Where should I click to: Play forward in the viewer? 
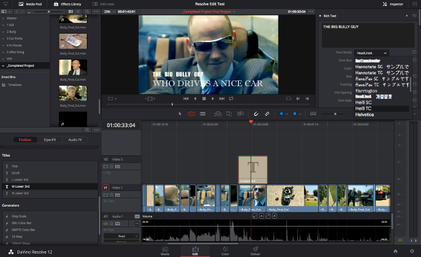[212, 99]
